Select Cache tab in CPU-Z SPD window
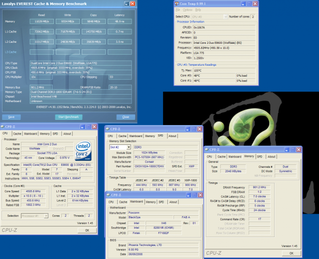 pos(122,136)
